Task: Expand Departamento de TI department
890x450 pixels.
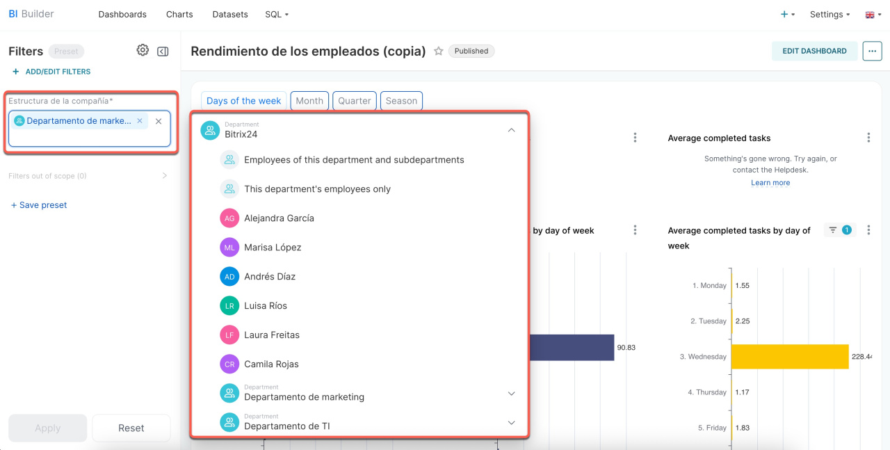Action: click(511, 423)
